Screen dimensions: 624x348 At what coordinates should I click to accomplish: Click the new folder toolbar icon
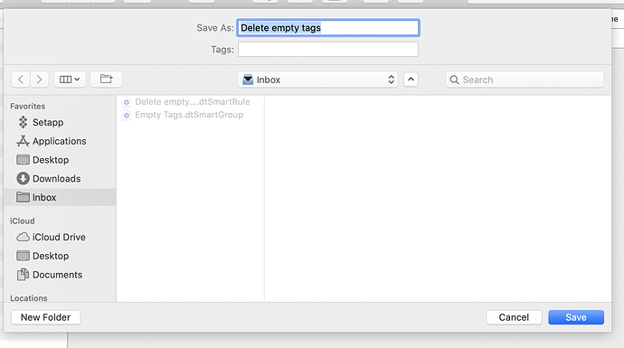point(106,80)
